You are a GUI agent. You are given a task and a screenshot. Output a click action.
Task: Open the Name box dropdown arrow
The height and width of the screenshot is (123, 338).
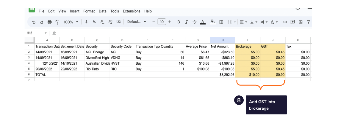pyautogui.click(x=46, y=33)
